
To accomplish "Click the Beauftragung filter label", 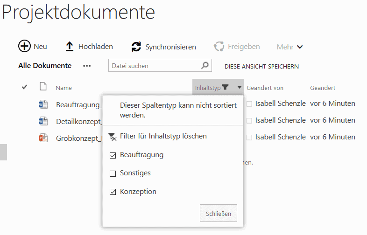I will click(x=141, y=155).
